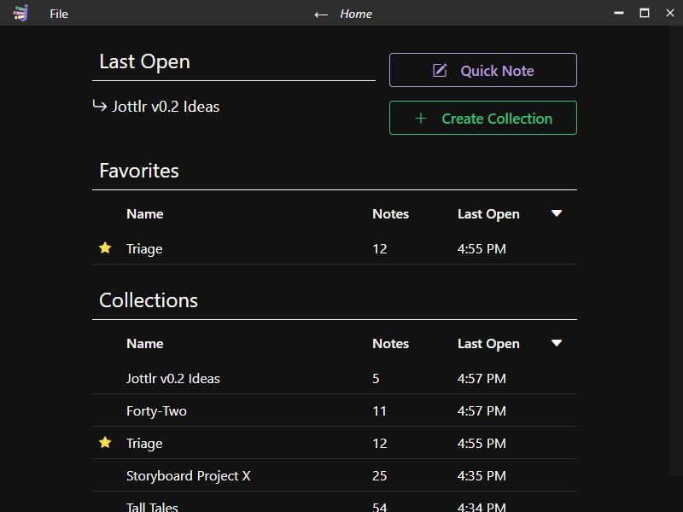
Task: Click the arrow icon before Jottlr v0.2 Ideas
Action: tap(100, 106)
